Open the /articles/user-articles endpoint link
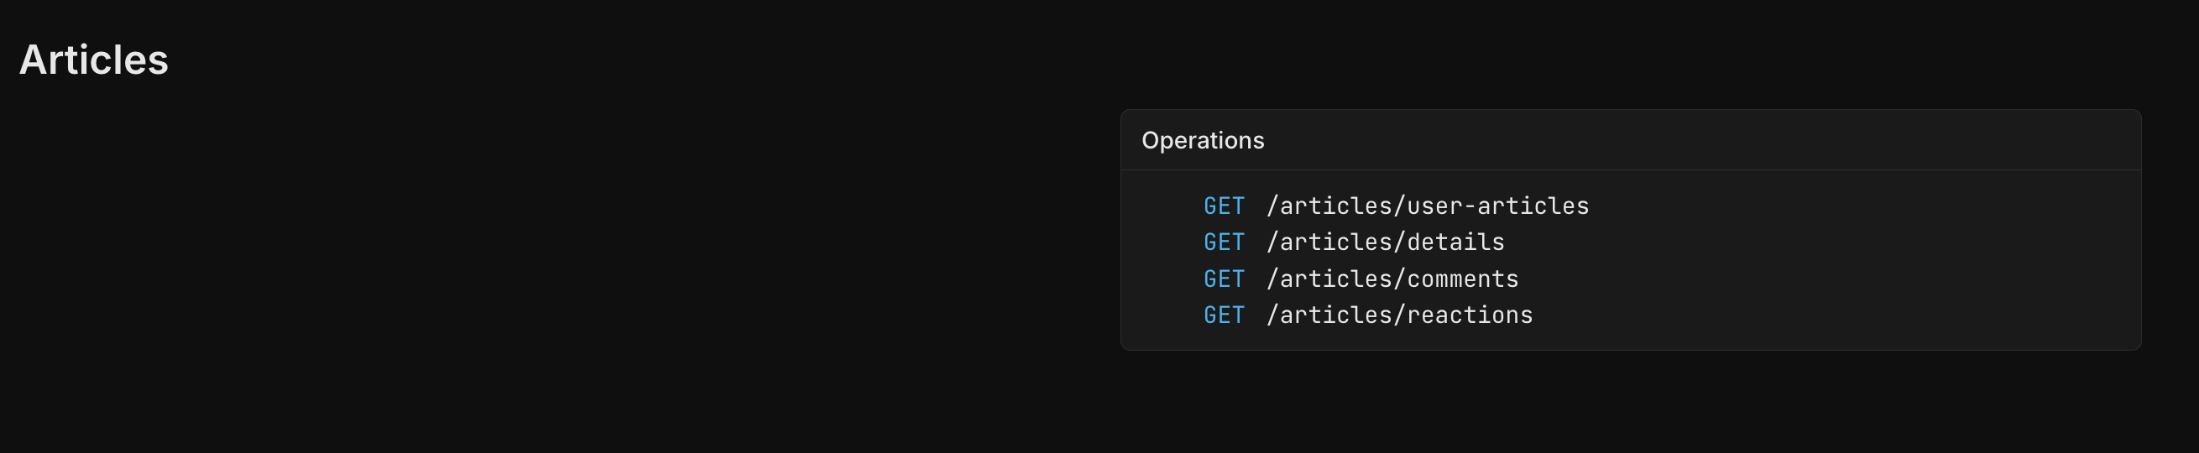Viewport: 2199px width, 453px height. click(x=1428, y=206)
